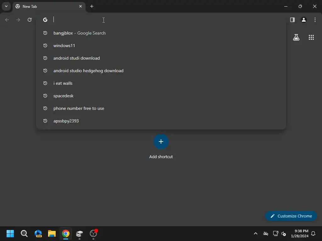Open Search Labs flask icon

point(296,37)
